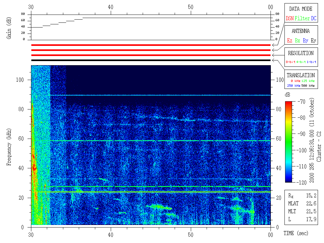Viewport: 324px width, 243px height.
Task: Select the green Filter data mode label
Action: tap(302, 18)
